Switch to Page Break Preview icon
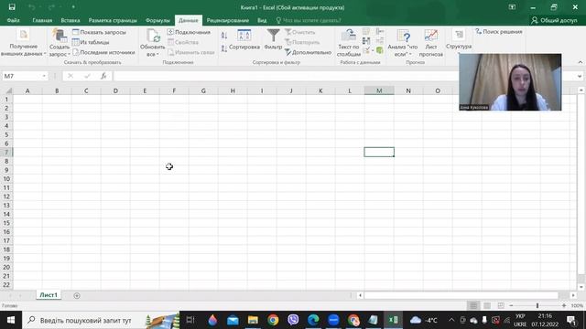Viewport: 586px width, 329px height. pyautogui.click(x=501, y=305)
